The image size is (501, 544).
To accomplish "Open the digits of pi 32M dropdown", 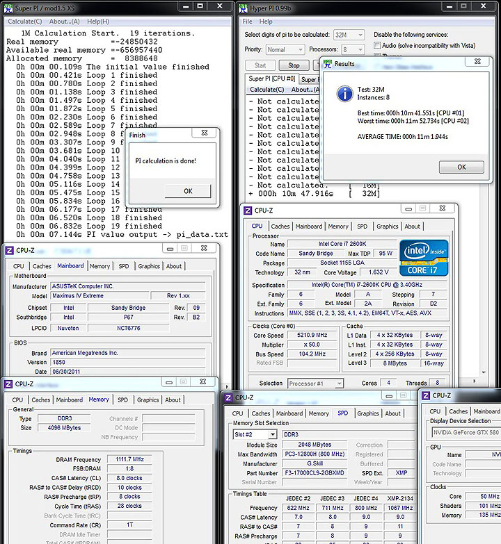I will point(360,35).
